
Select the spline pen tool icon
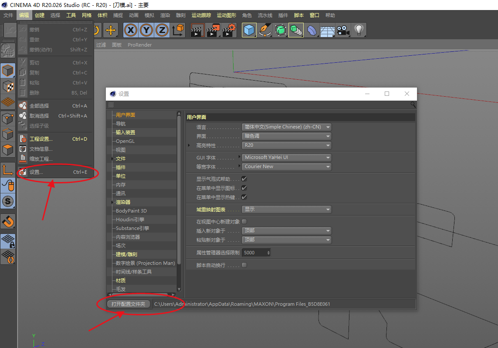pos(265,30)
